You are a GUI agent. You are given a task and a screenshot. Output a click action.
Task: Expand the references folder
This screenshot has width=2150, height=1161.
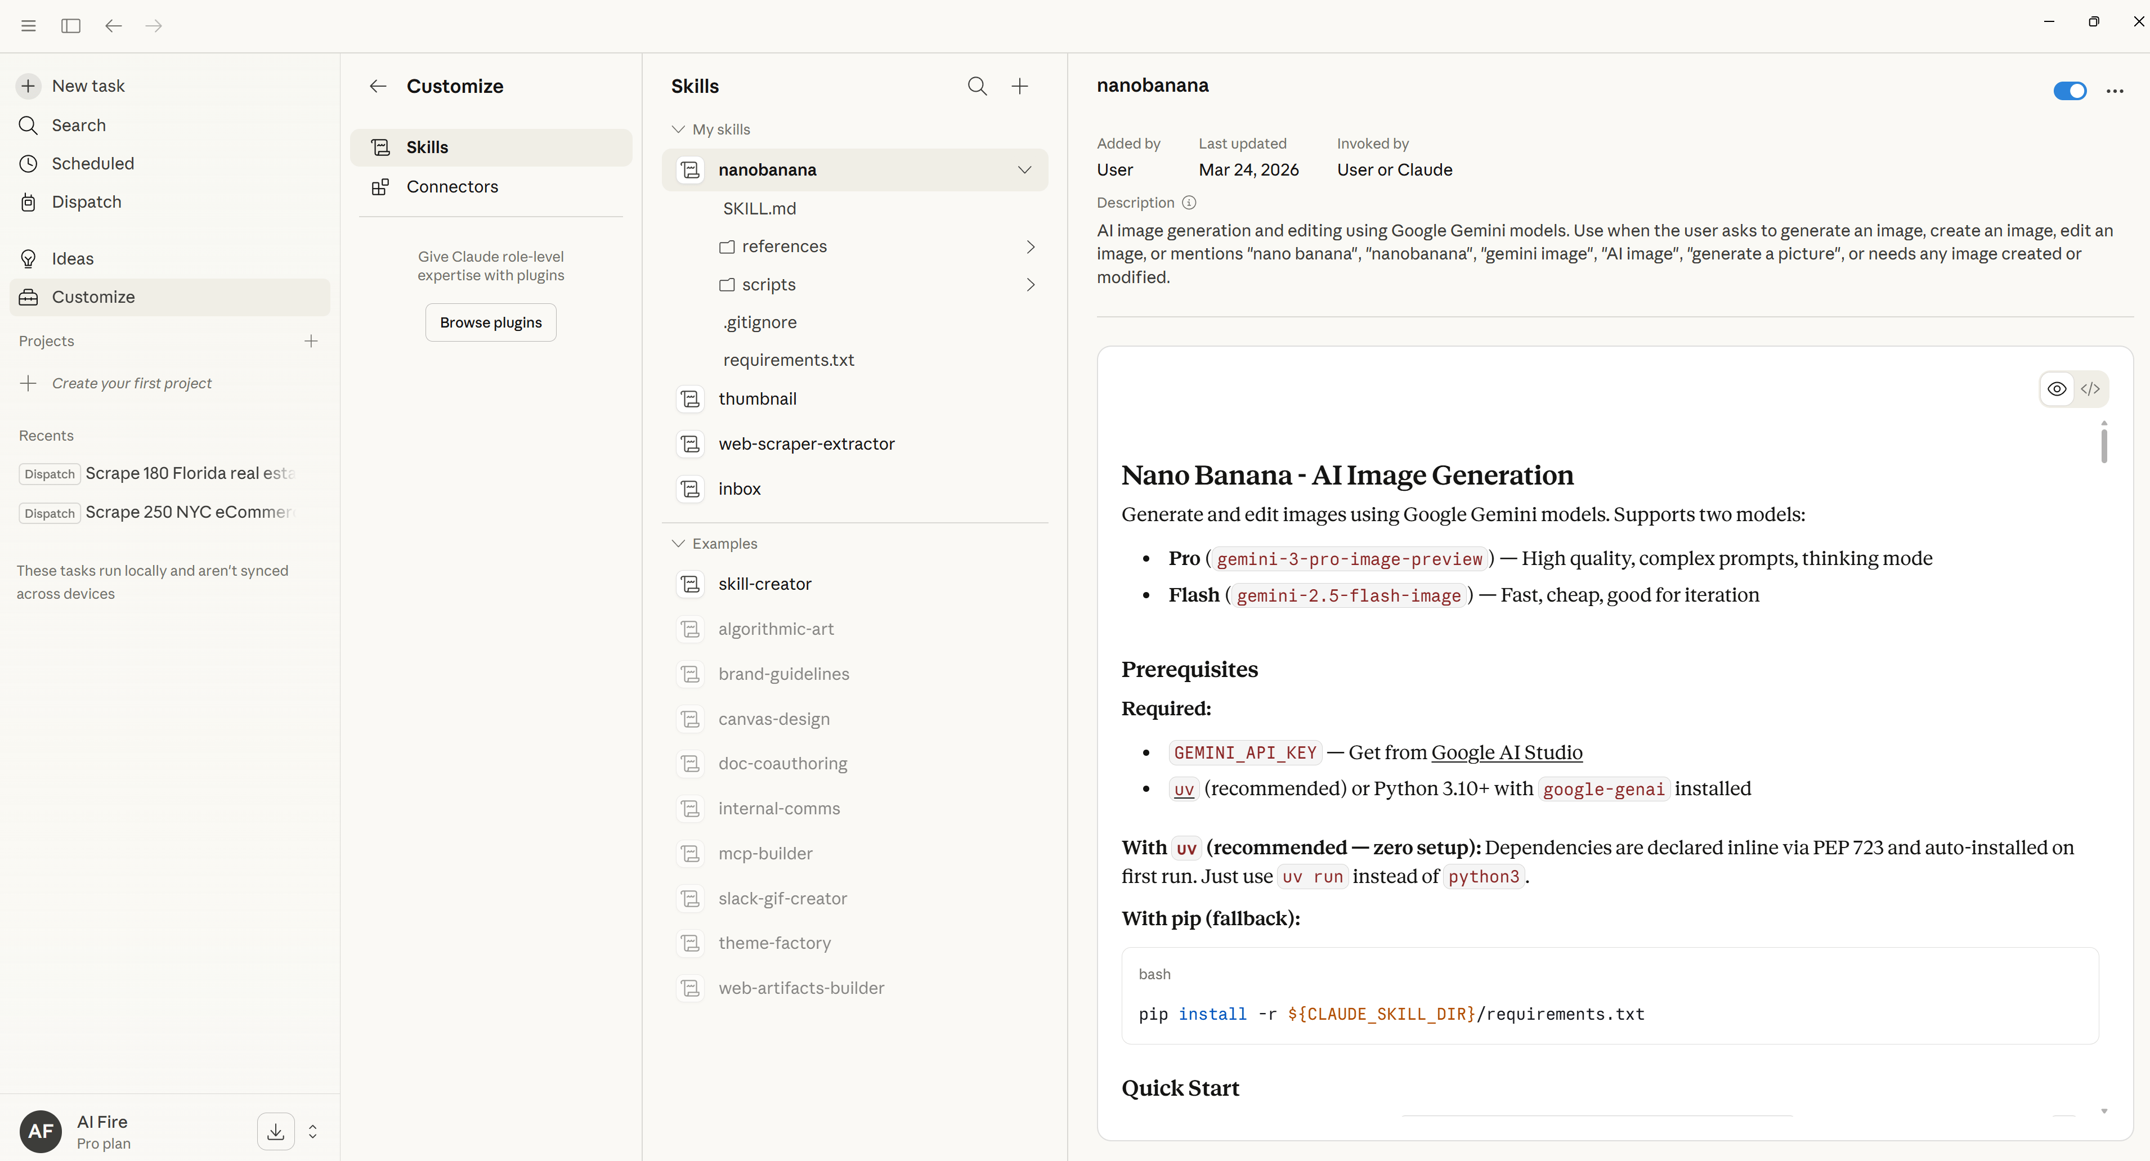point(1030,246)
